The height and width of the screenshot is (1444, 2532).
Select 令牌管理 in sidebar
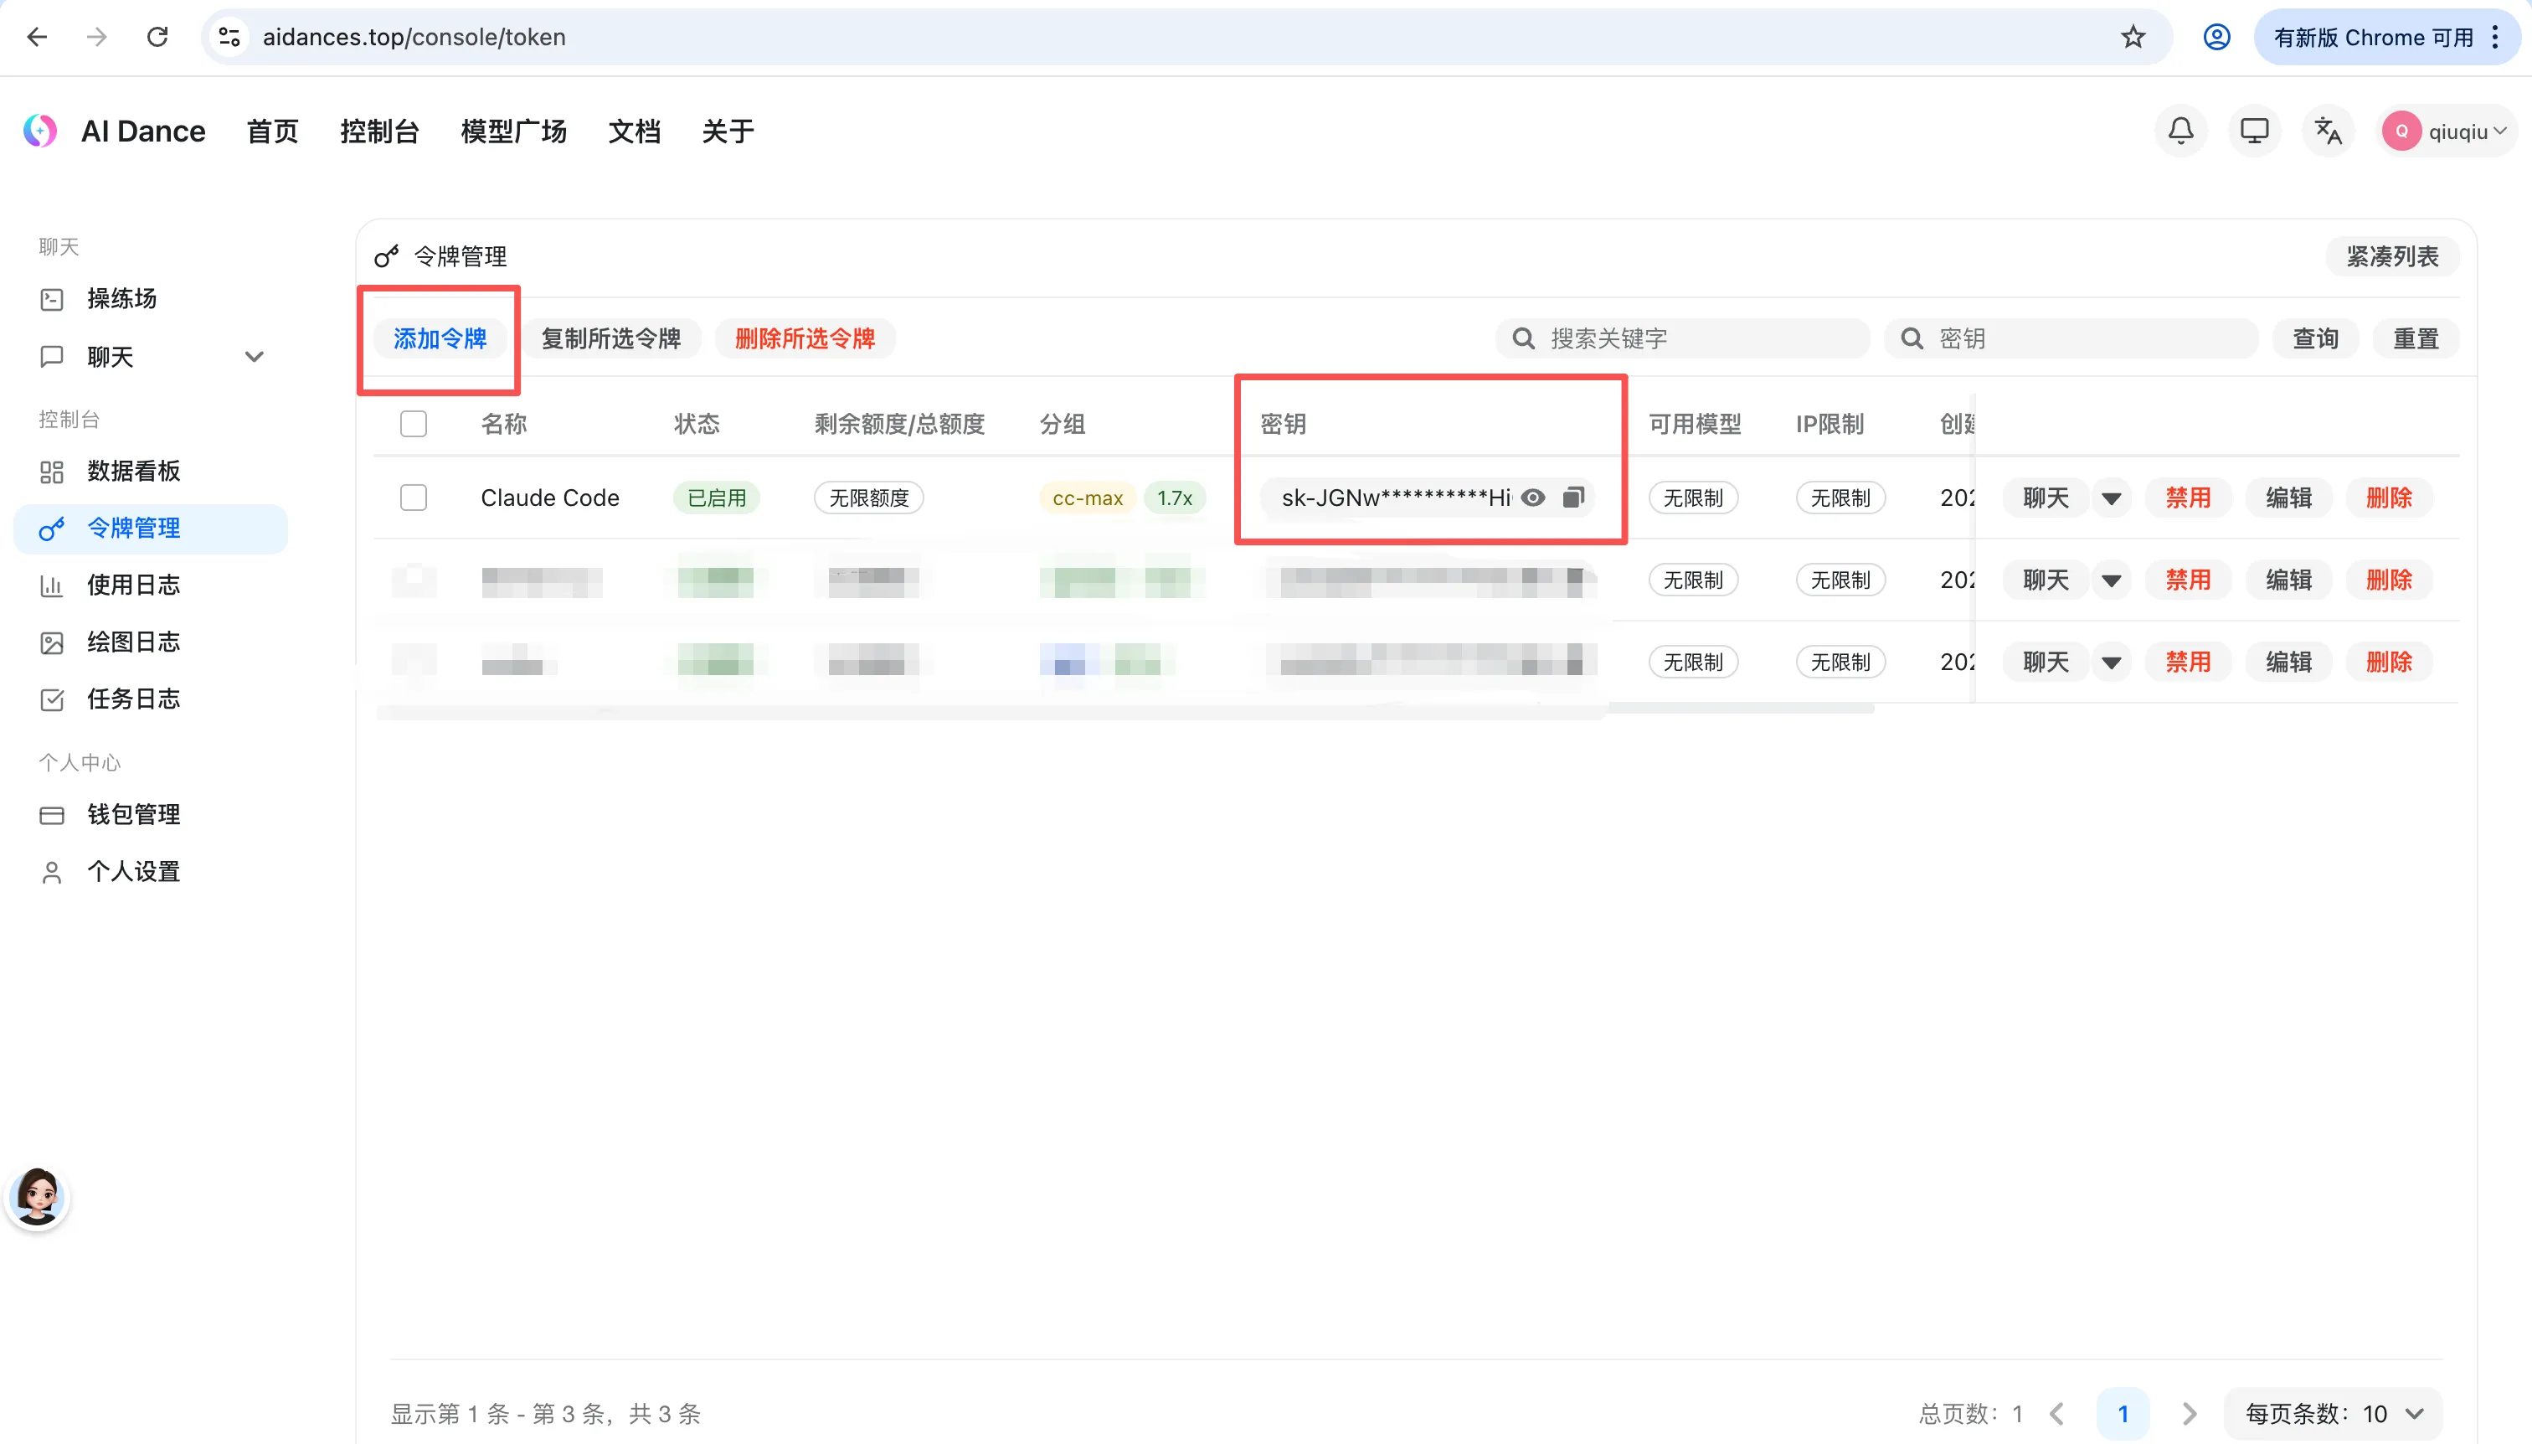click(151, 528)
